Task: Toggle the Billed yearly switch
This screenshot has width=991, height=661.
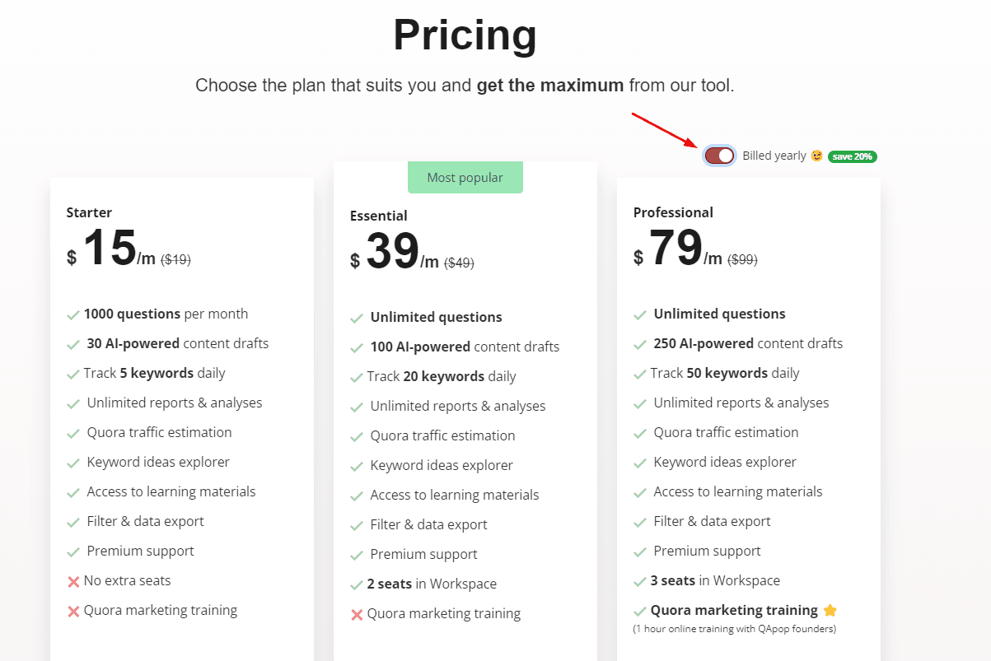Action: point(719,156)
